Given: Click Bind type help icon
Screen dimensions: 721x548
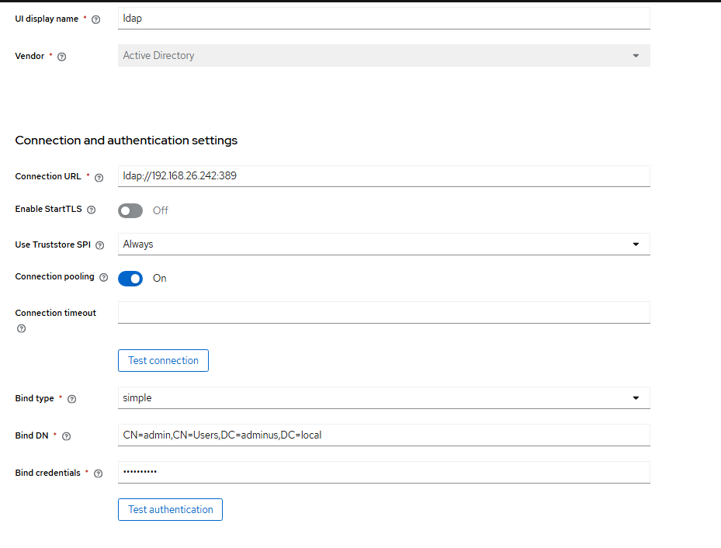Looking at the screenshot, I should point(72,399).
